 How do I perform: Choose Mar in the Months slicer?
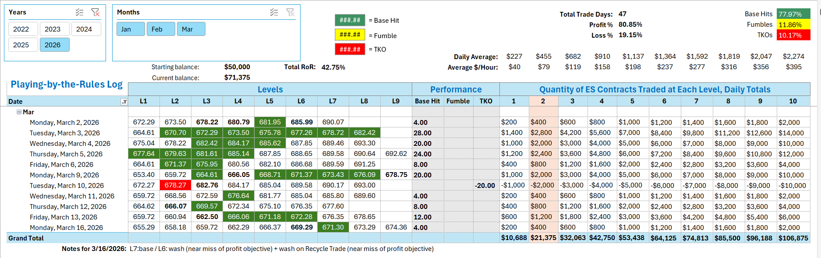click(191, 29)
